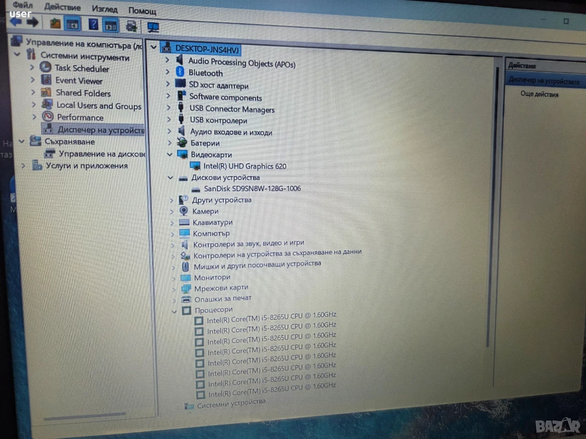Click the Performance icon
586x439 pixels.
tap(48, 117)
